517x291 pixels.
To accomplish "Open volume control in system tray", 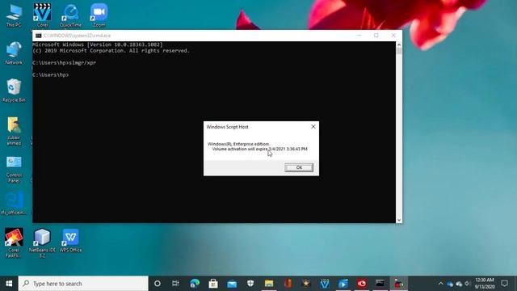I will click(467, 284).
